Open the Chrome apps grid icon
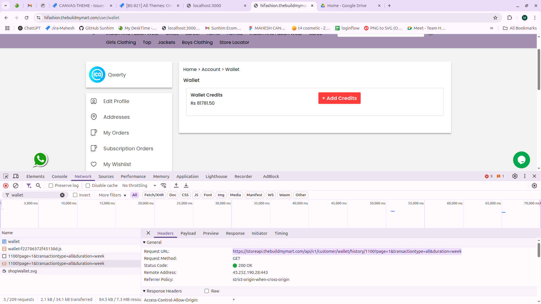This screenshot has height=304, width=541. [x=7, y=28]
